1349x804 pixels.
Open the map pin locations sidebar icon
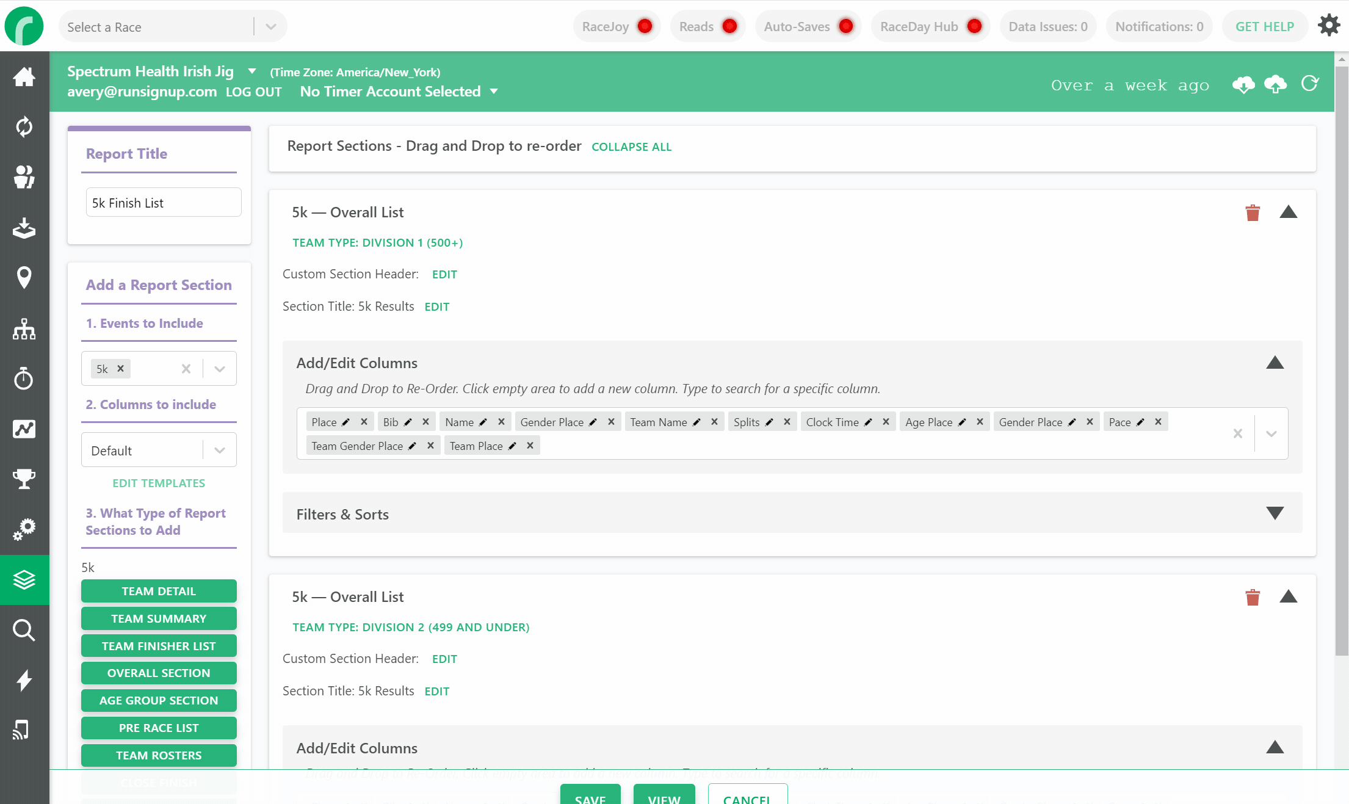tap(24, 278)
